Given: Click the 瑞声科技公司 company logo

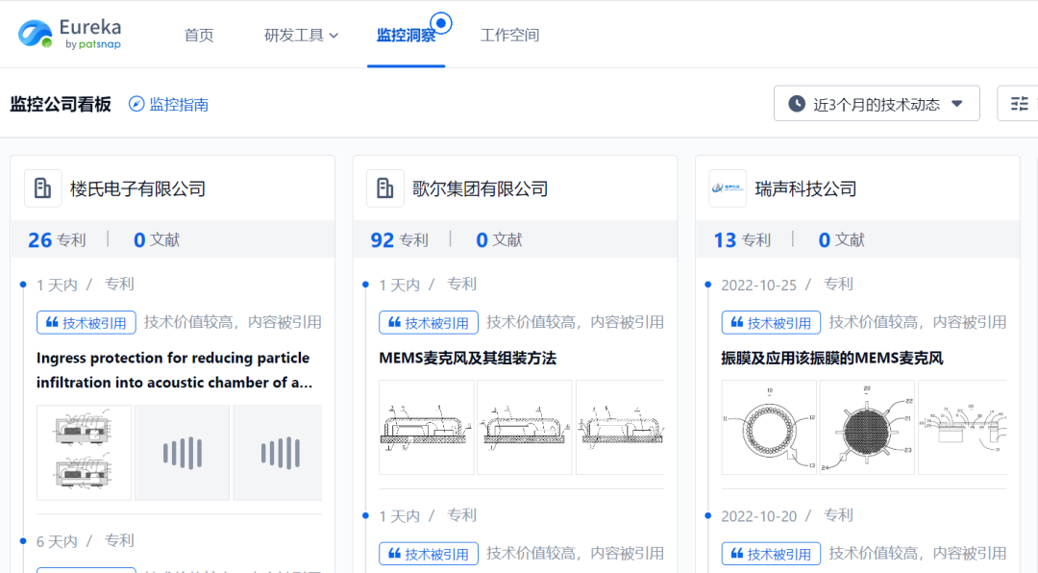Looking at the screenshot, I should coord(728,188).
